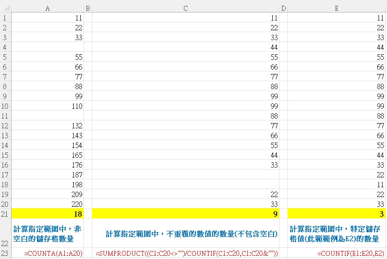Screen dimensions: 387x259
Task: Click the narrow column B header
Action: 87,8
